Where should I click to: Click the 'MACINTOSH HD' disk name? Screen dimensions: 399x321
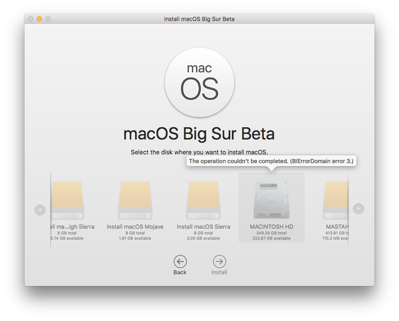(272, 227)
